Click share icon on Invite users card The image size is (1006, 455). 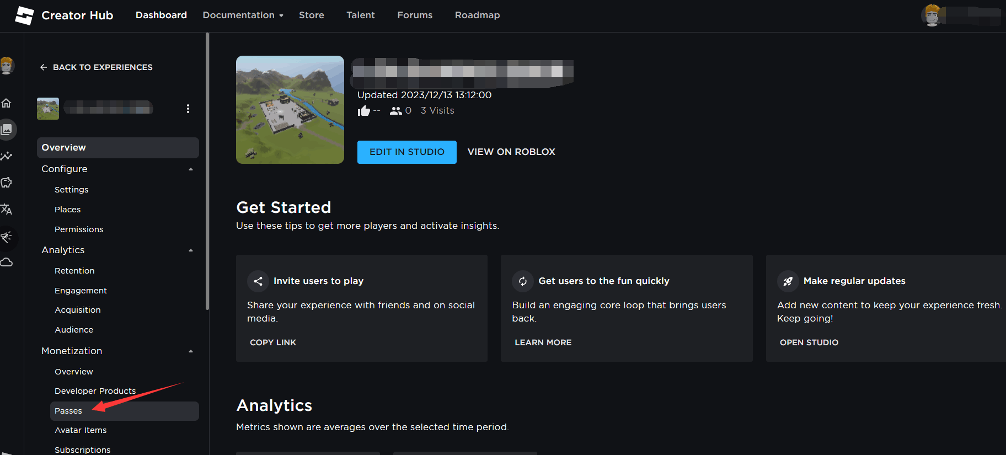pos(258,281)
